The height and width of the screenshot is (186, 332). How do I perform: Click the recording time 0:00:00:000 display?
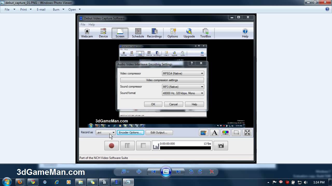pos(167,144)
